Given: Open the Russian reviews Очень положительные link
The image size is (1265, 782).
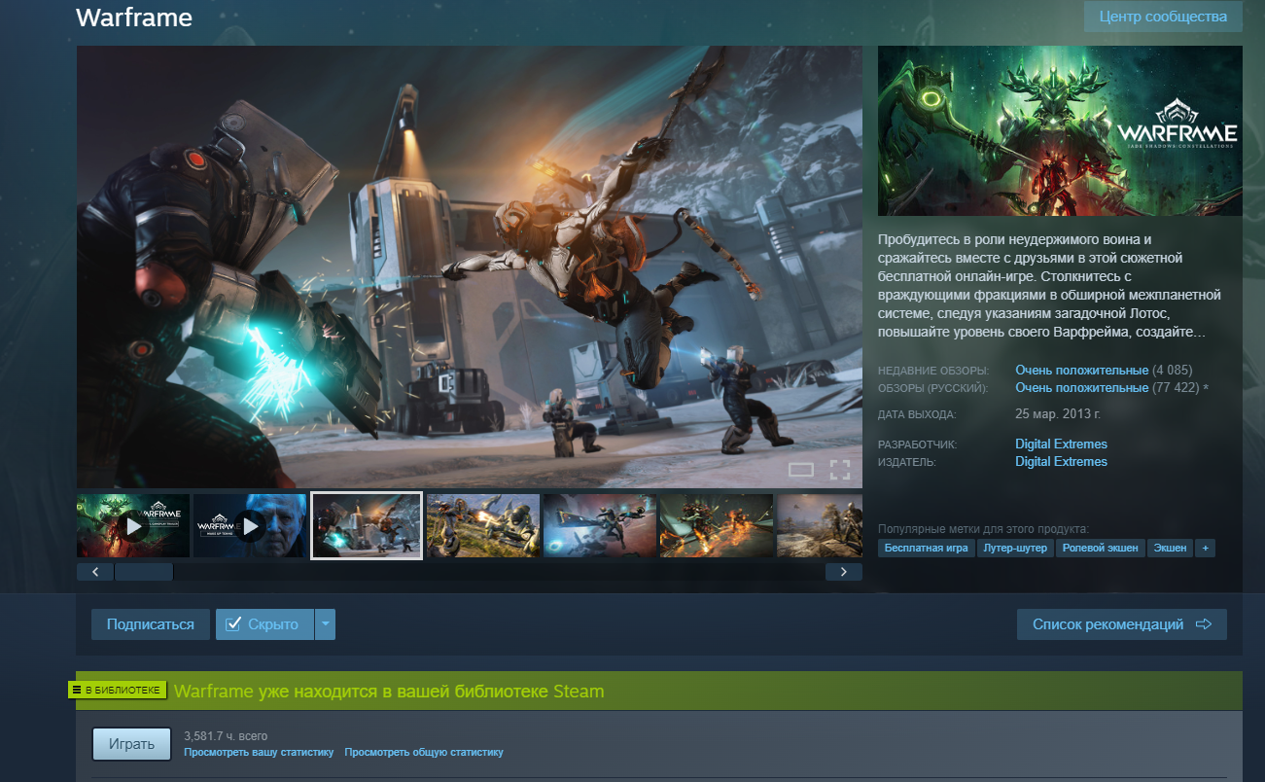Looking at the screenshot, I should tap(1082, 388).
